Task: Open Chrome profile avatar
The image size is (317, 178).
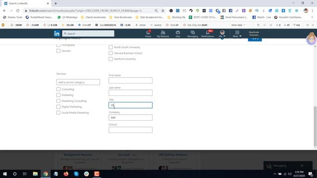Action: (x=306, y=10)
